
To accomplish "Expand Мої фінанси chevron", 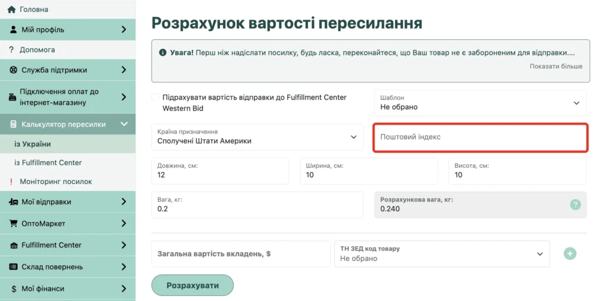I will (x=123, y=289).
